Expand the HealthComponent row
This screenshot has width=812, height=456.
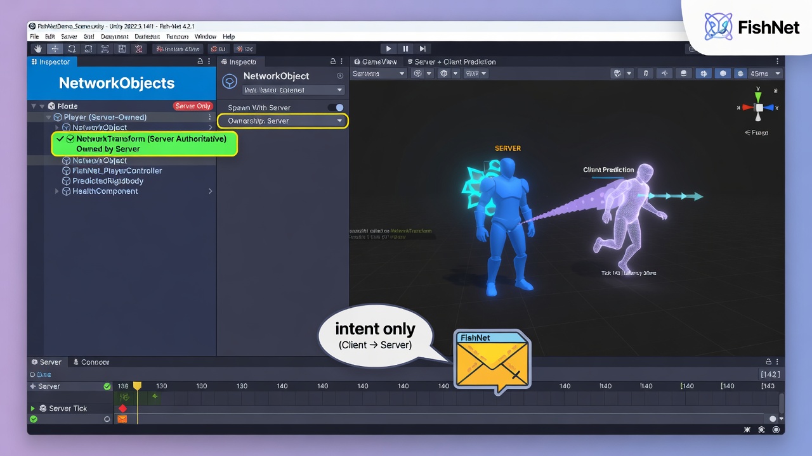pos(57,191)
